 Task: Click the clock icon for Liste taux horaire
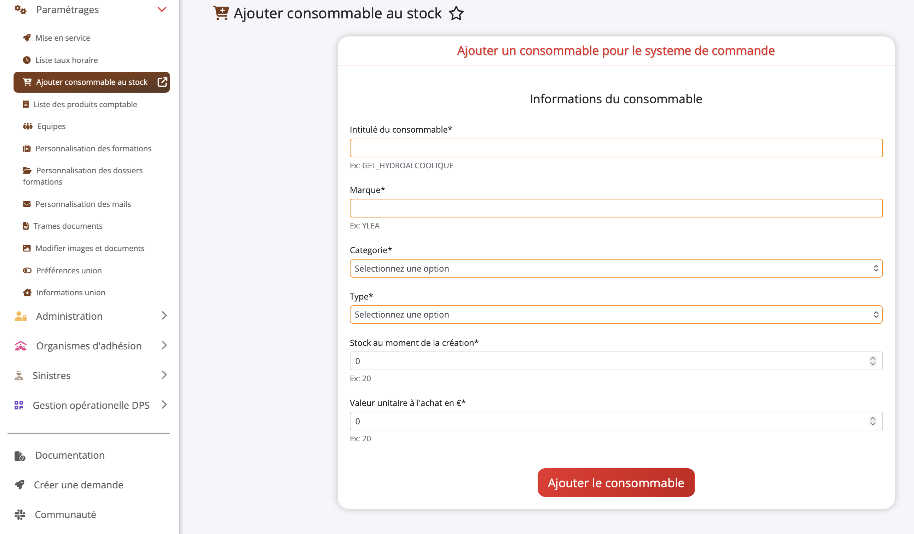[27, 60]
